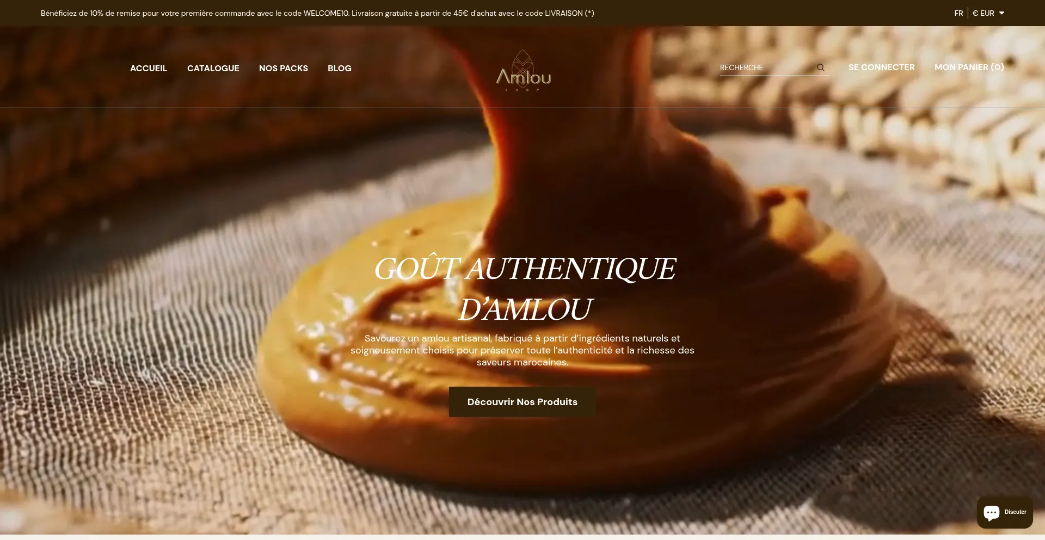Open the Discuter chat bubble icon

point(992,512)
